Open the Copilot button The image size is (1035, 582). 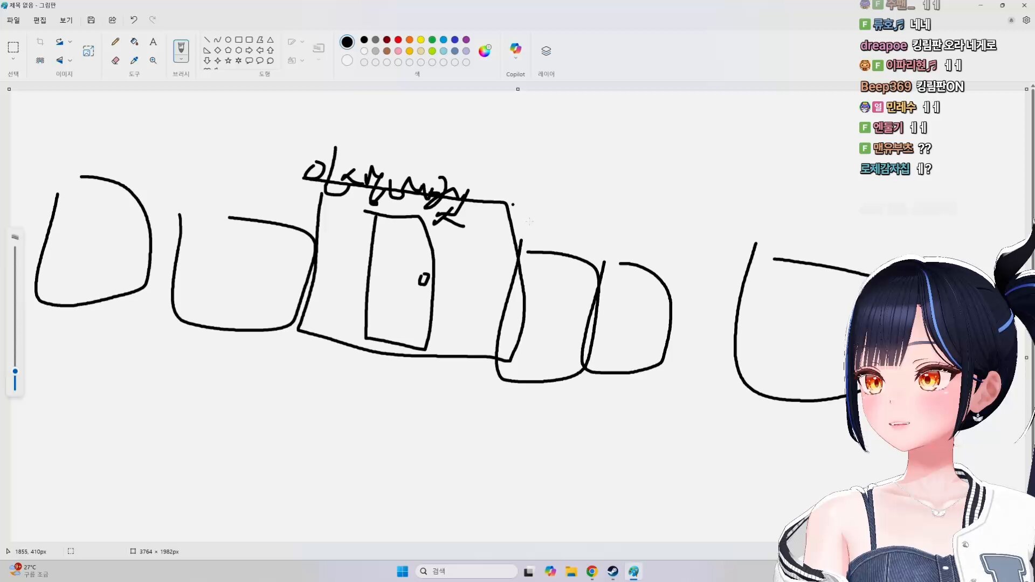point(515,49)
